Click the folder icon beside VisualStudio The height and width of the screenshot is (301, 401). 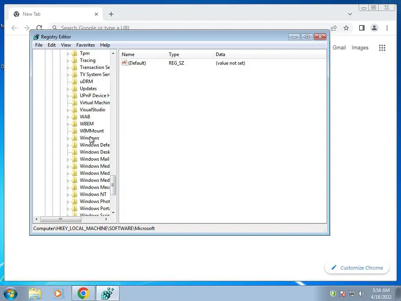pos(75,110)
